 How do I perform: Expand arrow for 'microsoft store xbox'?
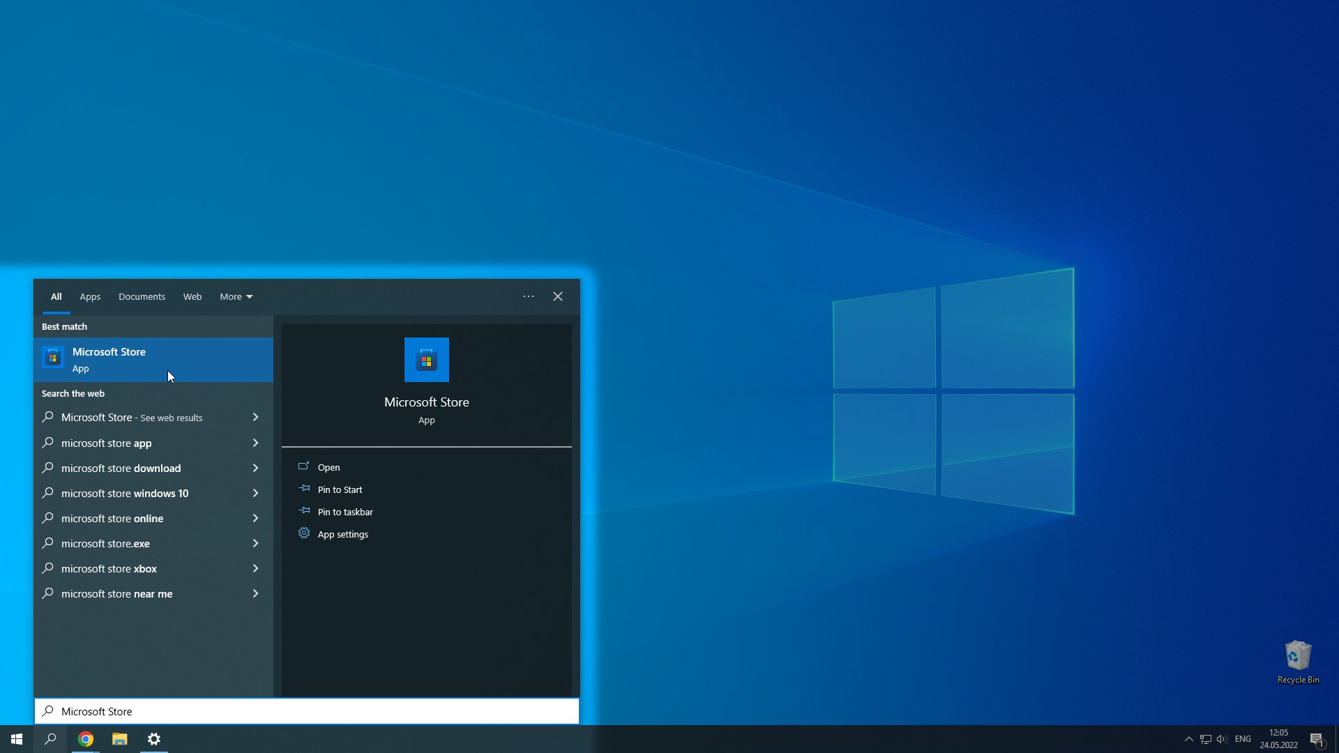click(255, 568)
